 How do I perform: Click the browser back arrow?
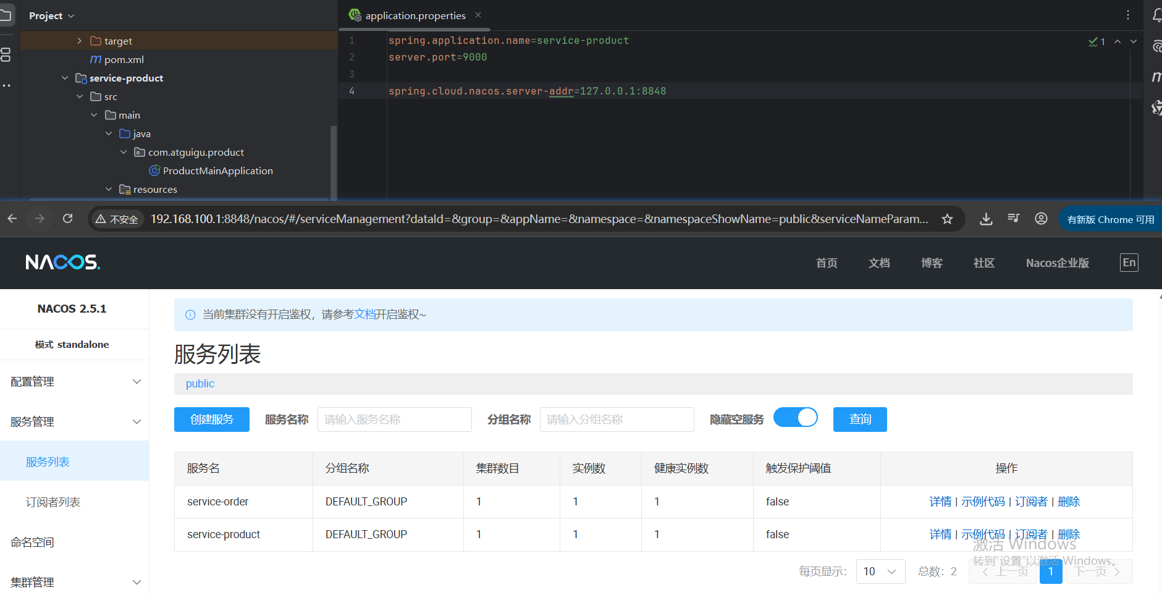[12, 219]
